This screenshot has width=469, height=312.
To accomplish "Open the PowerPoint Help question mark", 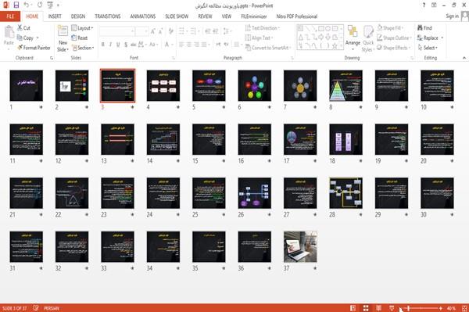I will click(424, 5).
